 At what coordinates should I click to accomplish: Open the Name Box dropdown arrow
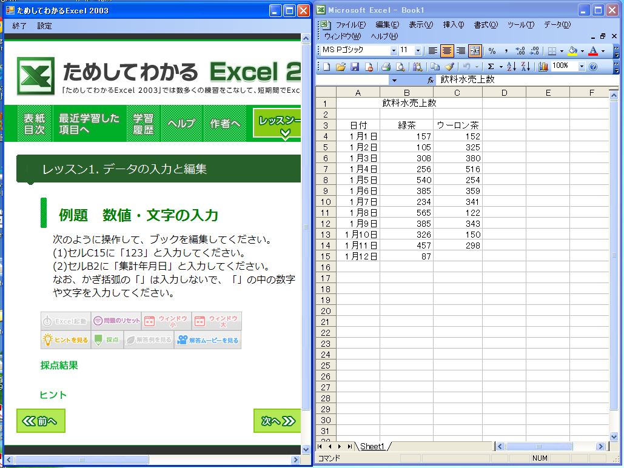coord(394,81)
